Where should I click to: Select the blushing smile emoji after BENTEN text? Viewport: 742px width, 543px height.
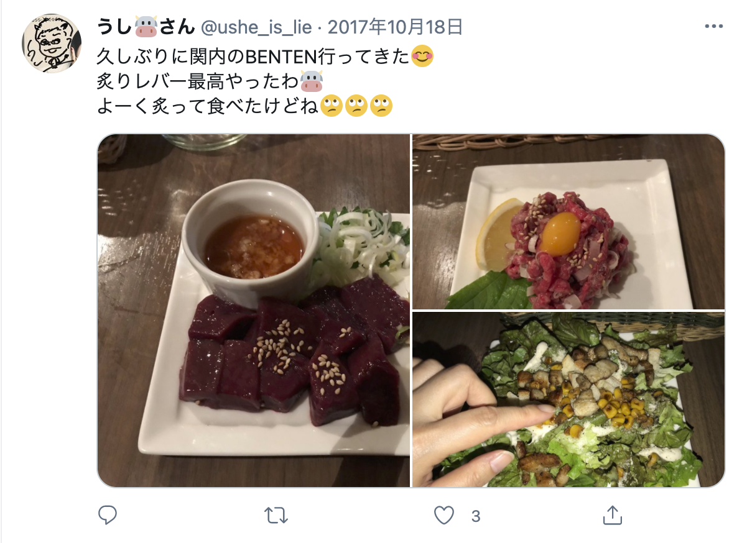[x=422, y=57]
